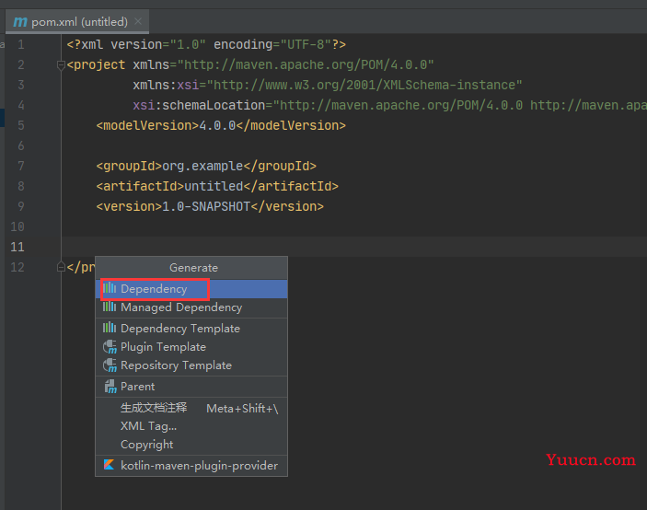Click the Generate popup title
The width and height of the screenshot is (647, 510).
193,268
